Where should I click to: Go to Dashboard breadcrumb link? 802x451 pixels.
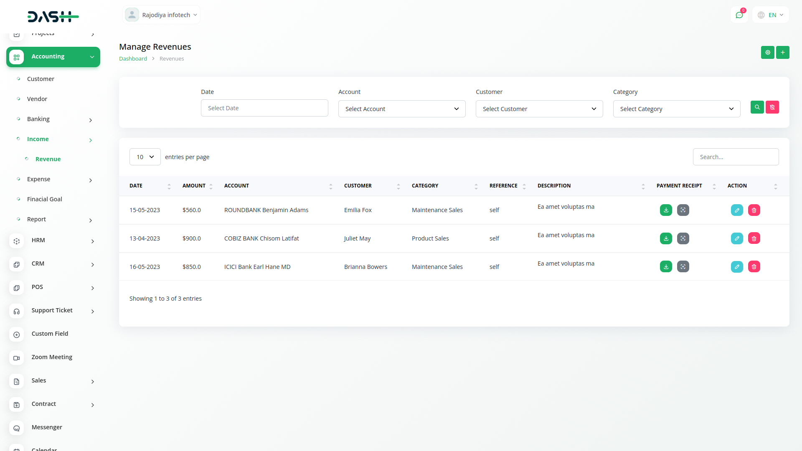click(133, 59)
